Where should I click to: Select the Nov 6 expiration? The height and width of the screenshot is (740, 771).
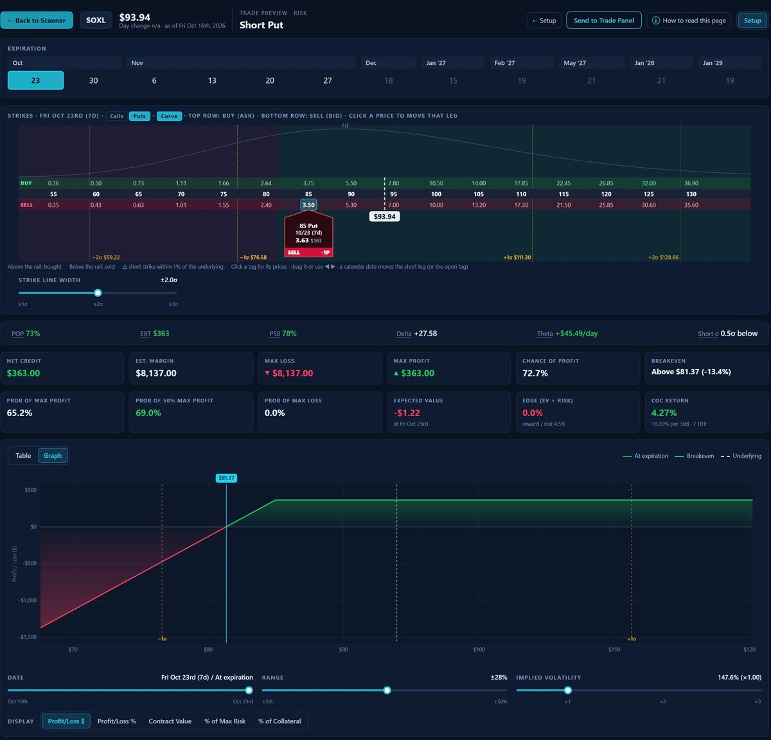tap(154, 80)
